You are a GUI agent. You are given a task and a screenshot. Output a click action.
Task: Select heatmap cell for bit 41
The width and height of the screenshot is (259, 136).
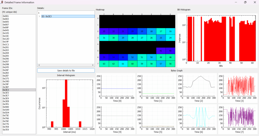coord(161,51)
